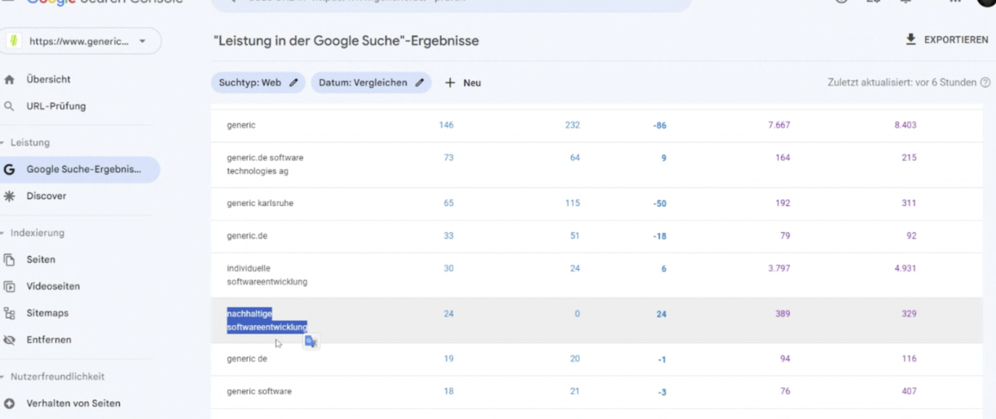
Task: Click the URL-Prüfung magnifier icon
Action: point(9,106)
